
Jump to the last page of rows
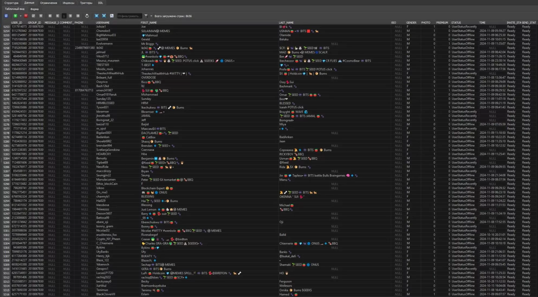[x=78, y=16]
